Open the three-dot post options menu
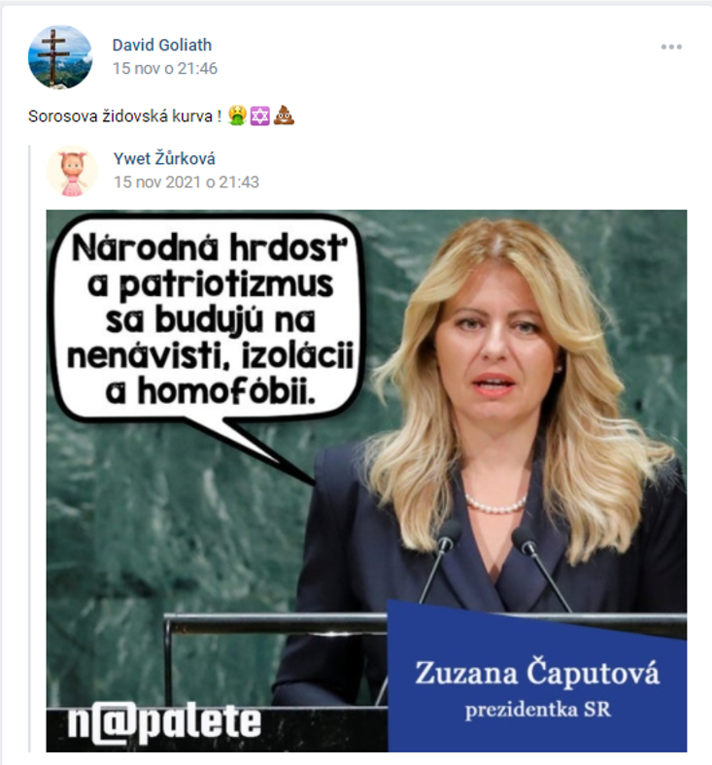712x765 pixels. point(671,47)
